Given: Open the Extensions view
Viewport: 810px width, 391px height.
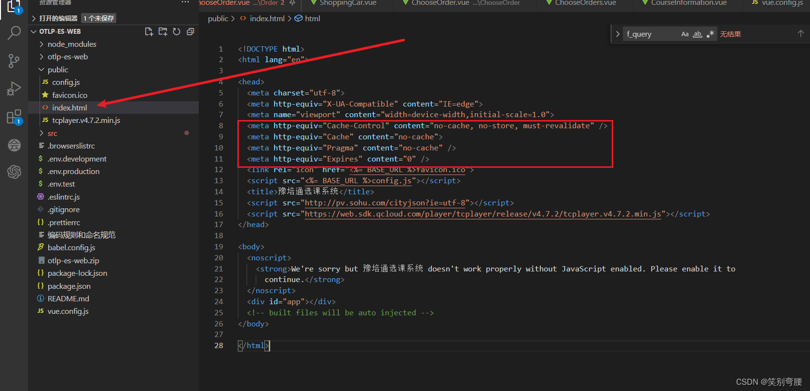Looking at the screenshot, I should (x=14, y=117).
